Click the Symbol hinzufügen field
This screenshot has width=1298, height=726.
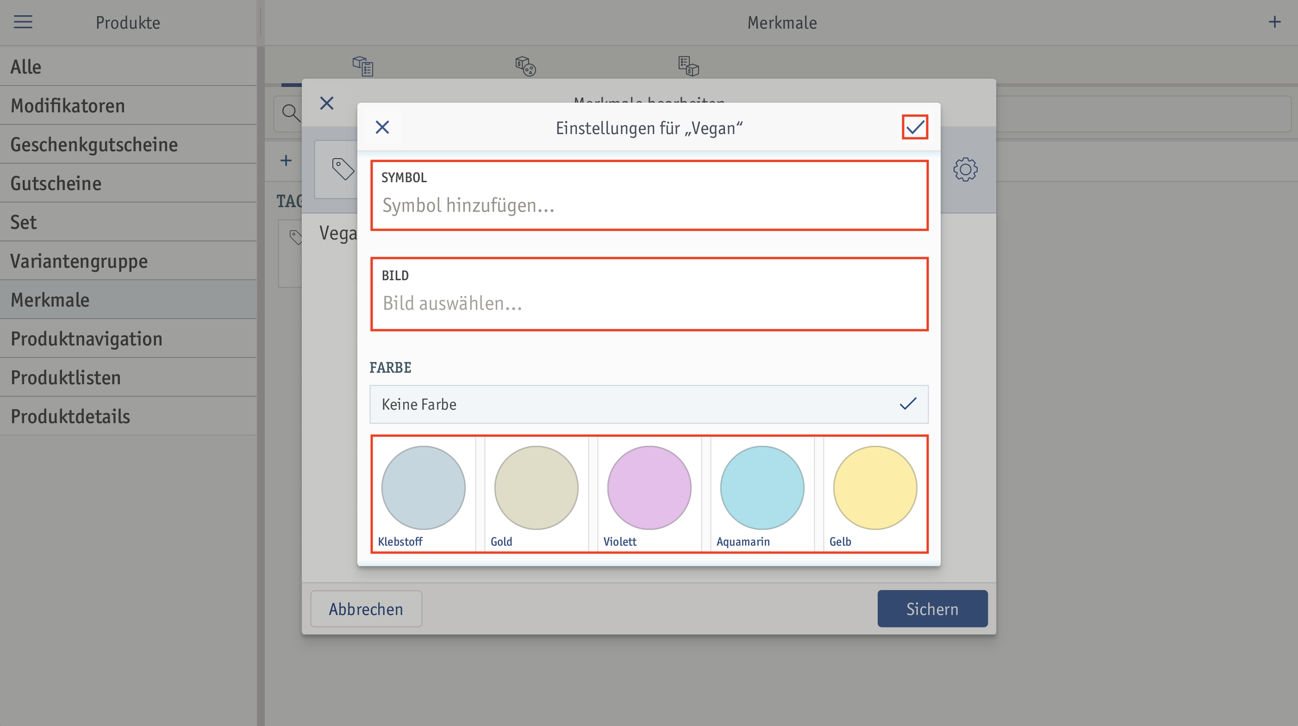click(649, 196)
